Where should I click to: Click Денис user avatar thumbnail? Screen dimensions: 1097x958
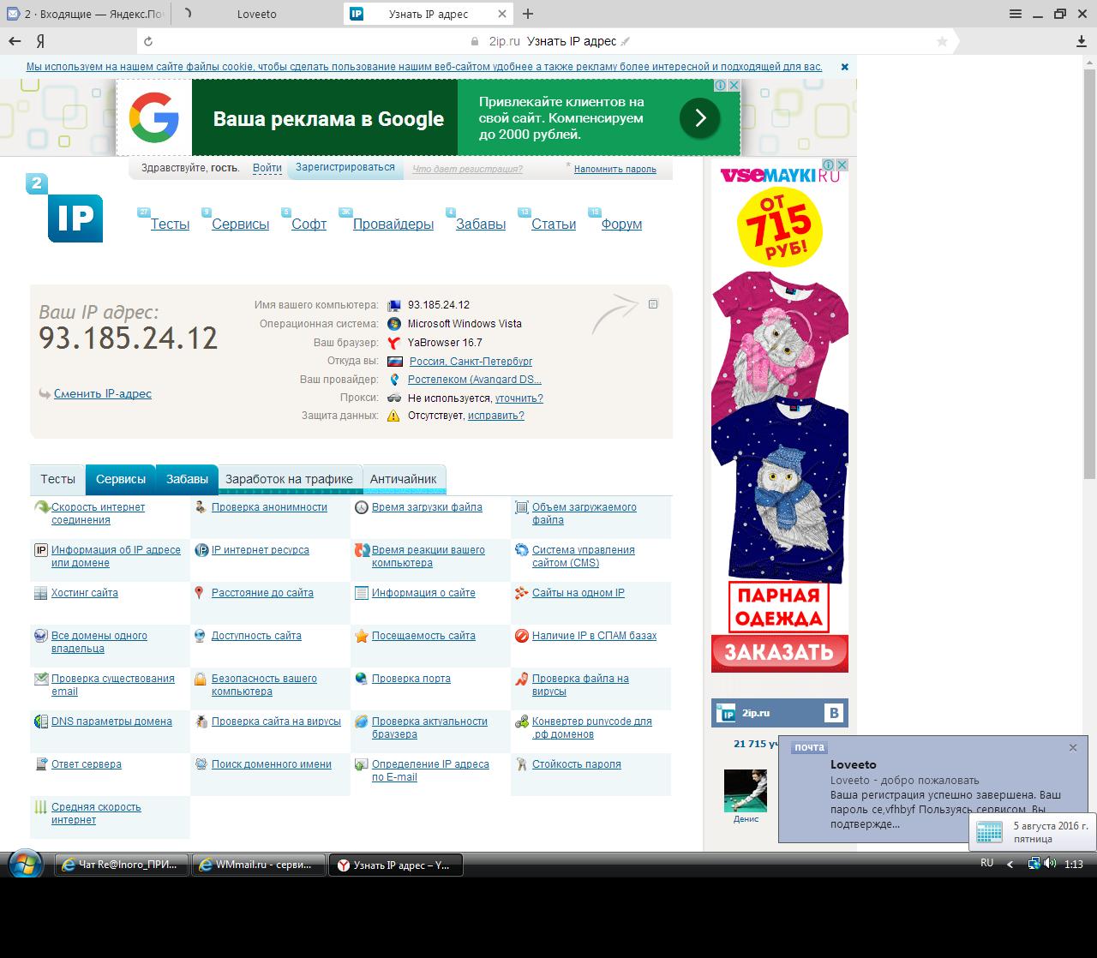tap(746, 790)
